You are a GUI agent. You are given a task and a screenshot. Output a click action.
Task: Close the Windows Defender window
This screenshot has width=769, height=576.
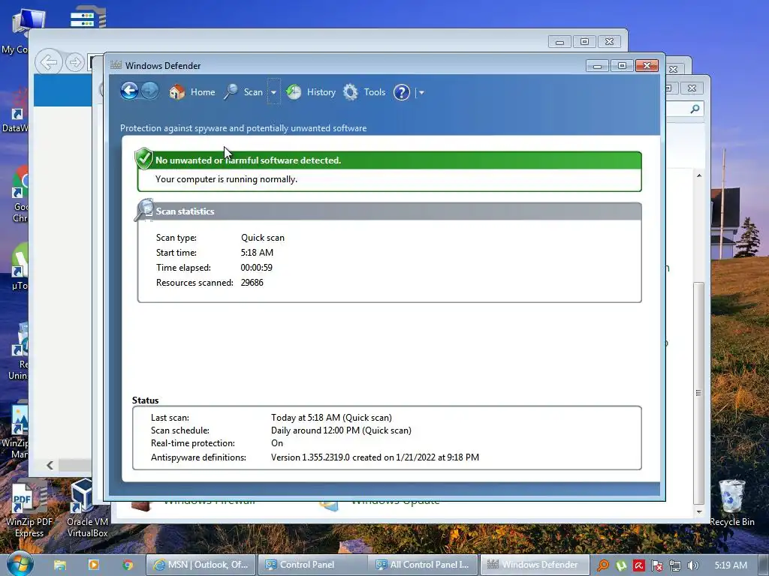pos(647,66)
